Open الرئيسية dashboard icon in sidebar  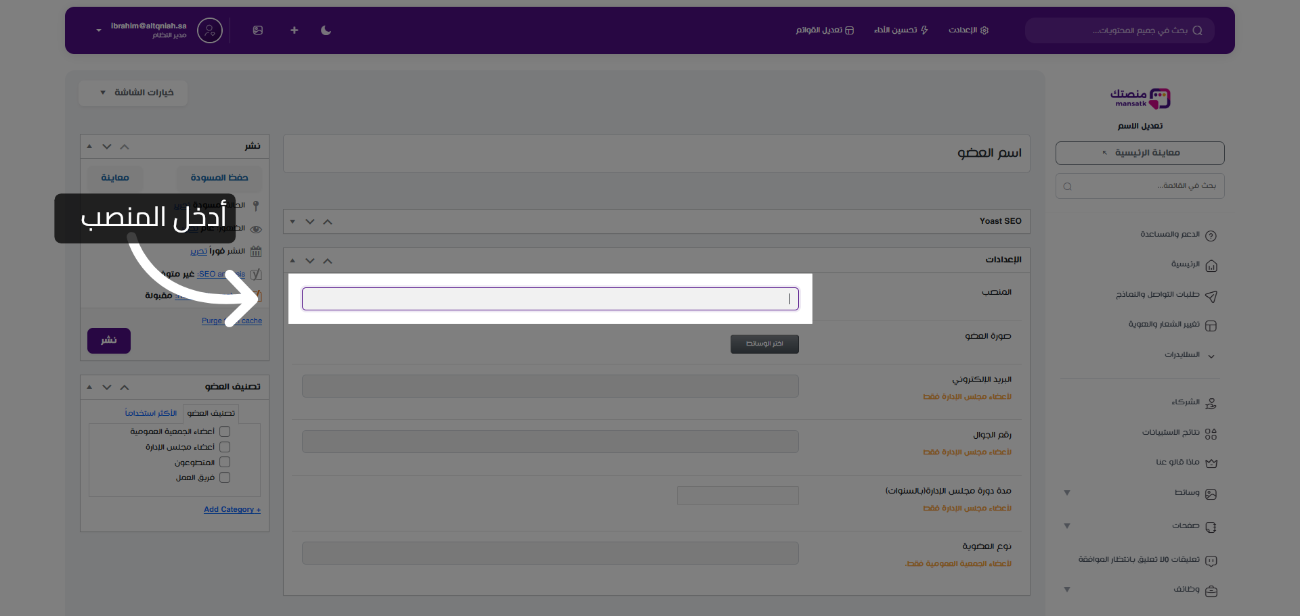pyautogui.click(x=1211, y=266)
